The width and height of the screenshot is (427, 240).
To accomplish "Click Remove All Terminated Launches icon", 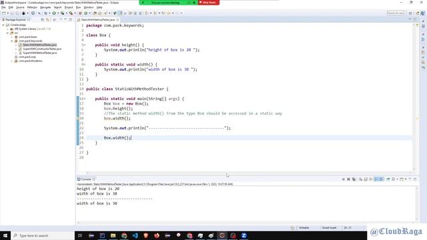I will click(x=354, y=179).
